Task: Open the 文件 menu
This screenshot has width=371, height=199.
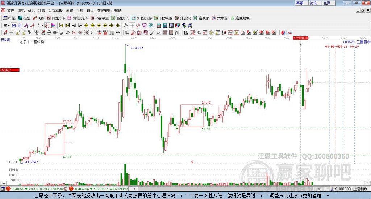Action: pos(11,10)
